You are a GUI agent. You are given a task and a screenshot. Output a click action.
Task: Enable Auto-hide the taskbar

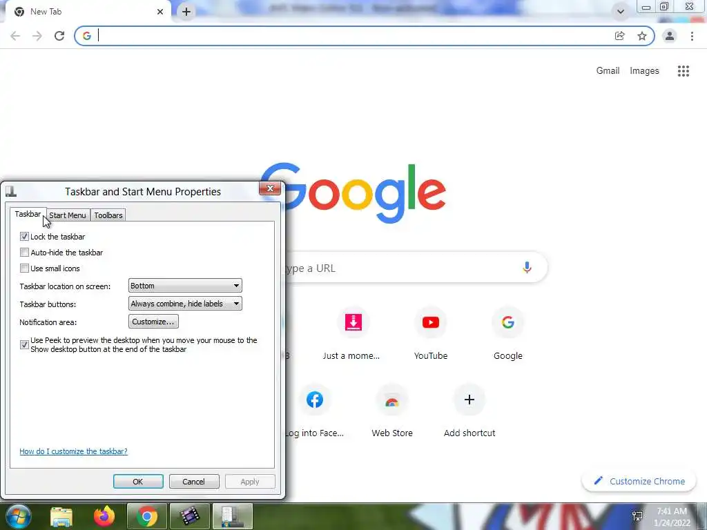click(24, 252)
